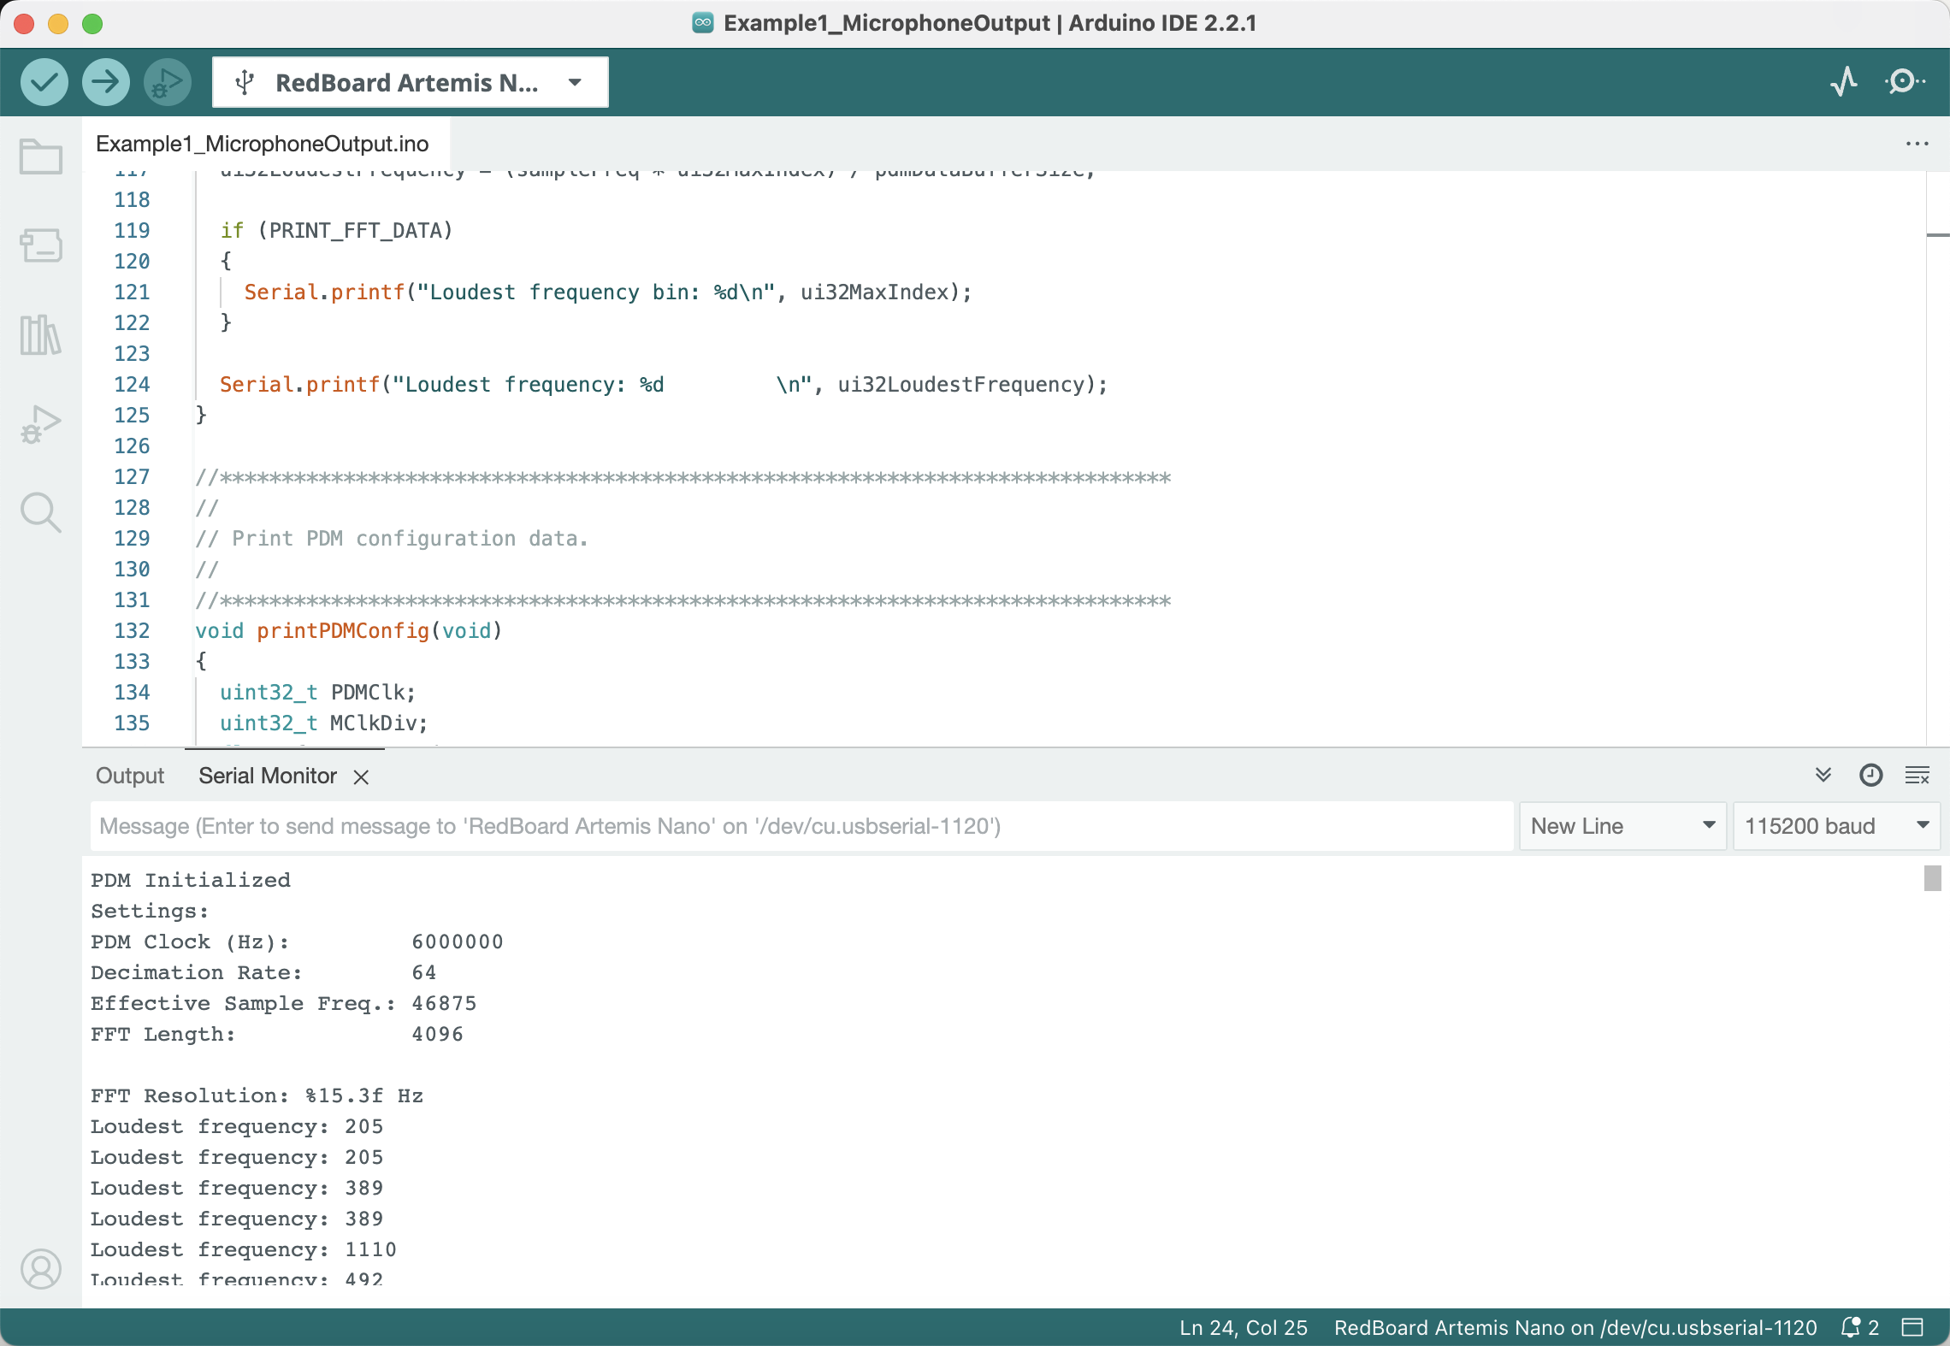Toggle autoscroll in Serial Monitor
Image resolution: width=1950 pixels, height=1346 pixels.
1823,776
